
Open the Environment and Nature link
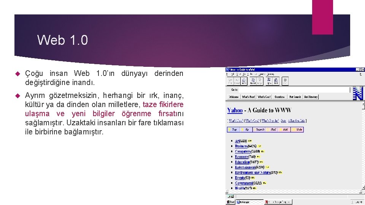pyautogui.click(x=252, y=172)
